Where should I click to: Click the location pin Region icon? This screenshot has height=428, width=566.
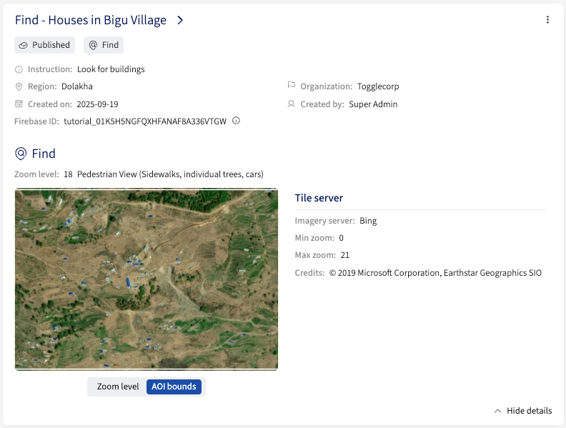click(19, 86)
